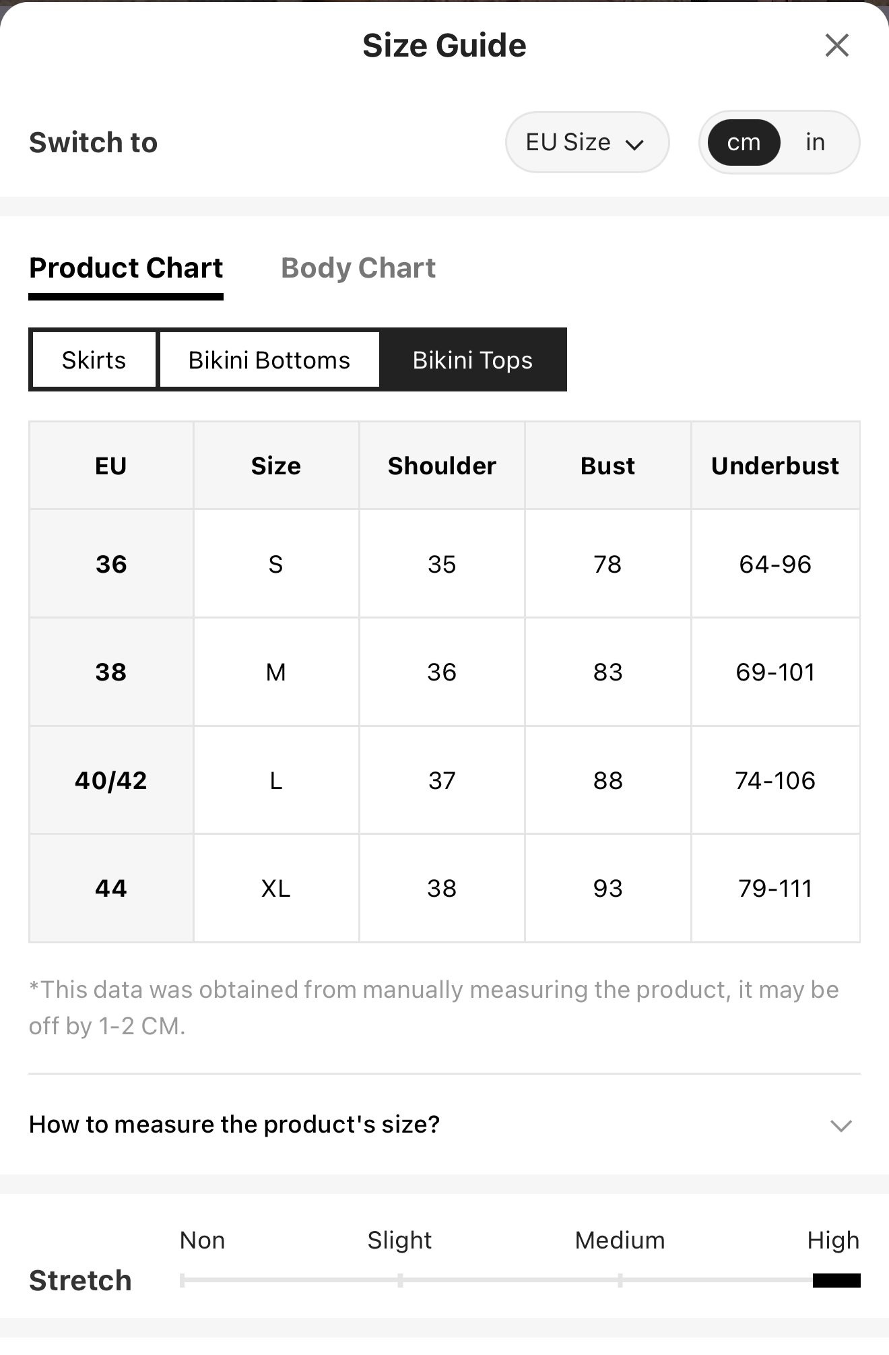Open the EU Size dropdown
This screenshot has width=889, height=1355.
(587, 142)
